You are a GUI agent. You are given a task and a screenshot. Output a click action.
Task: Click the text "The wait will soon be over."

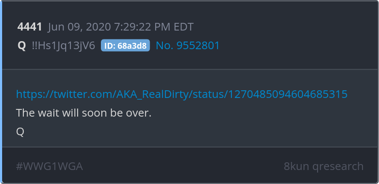point(84,113)
